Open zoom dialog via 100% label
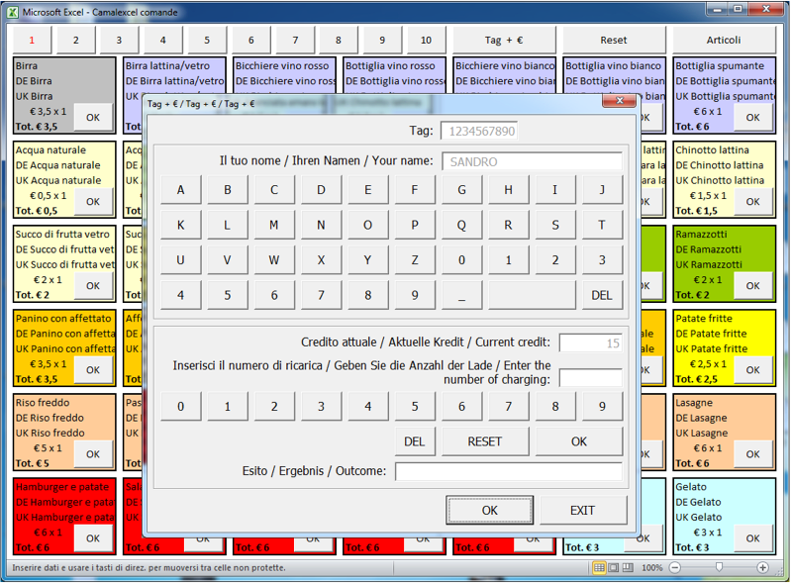 point(651,568)
